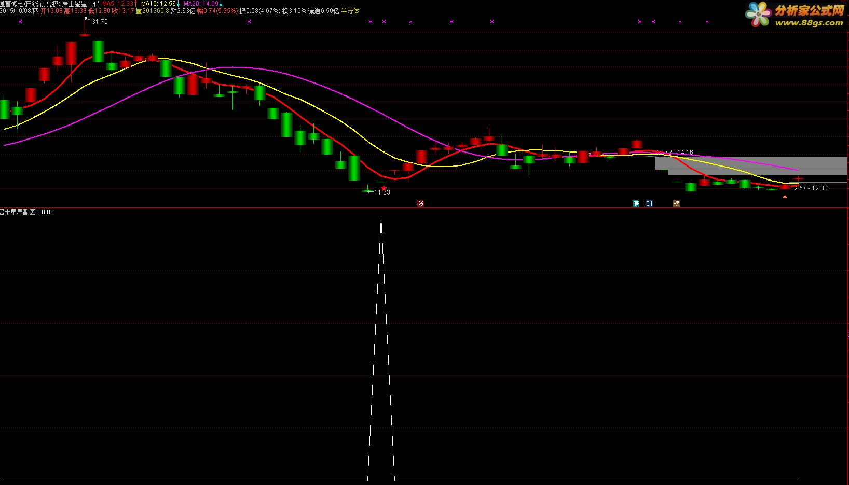The width and height of the screenshot is (849, 485).
Task: Click the teal 停 event marker
Action: click(x=636, y=204)
